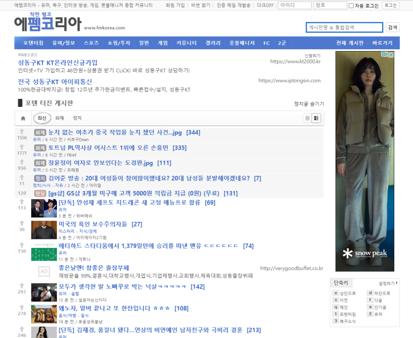Click the board search input field
This screenshot has height=338, width=413.
tap(344, 27)
